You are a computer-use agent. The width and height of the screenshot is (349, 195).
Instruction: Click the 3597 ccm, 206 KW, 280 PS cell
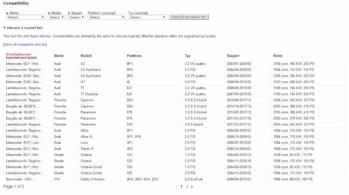click(294, 82)
